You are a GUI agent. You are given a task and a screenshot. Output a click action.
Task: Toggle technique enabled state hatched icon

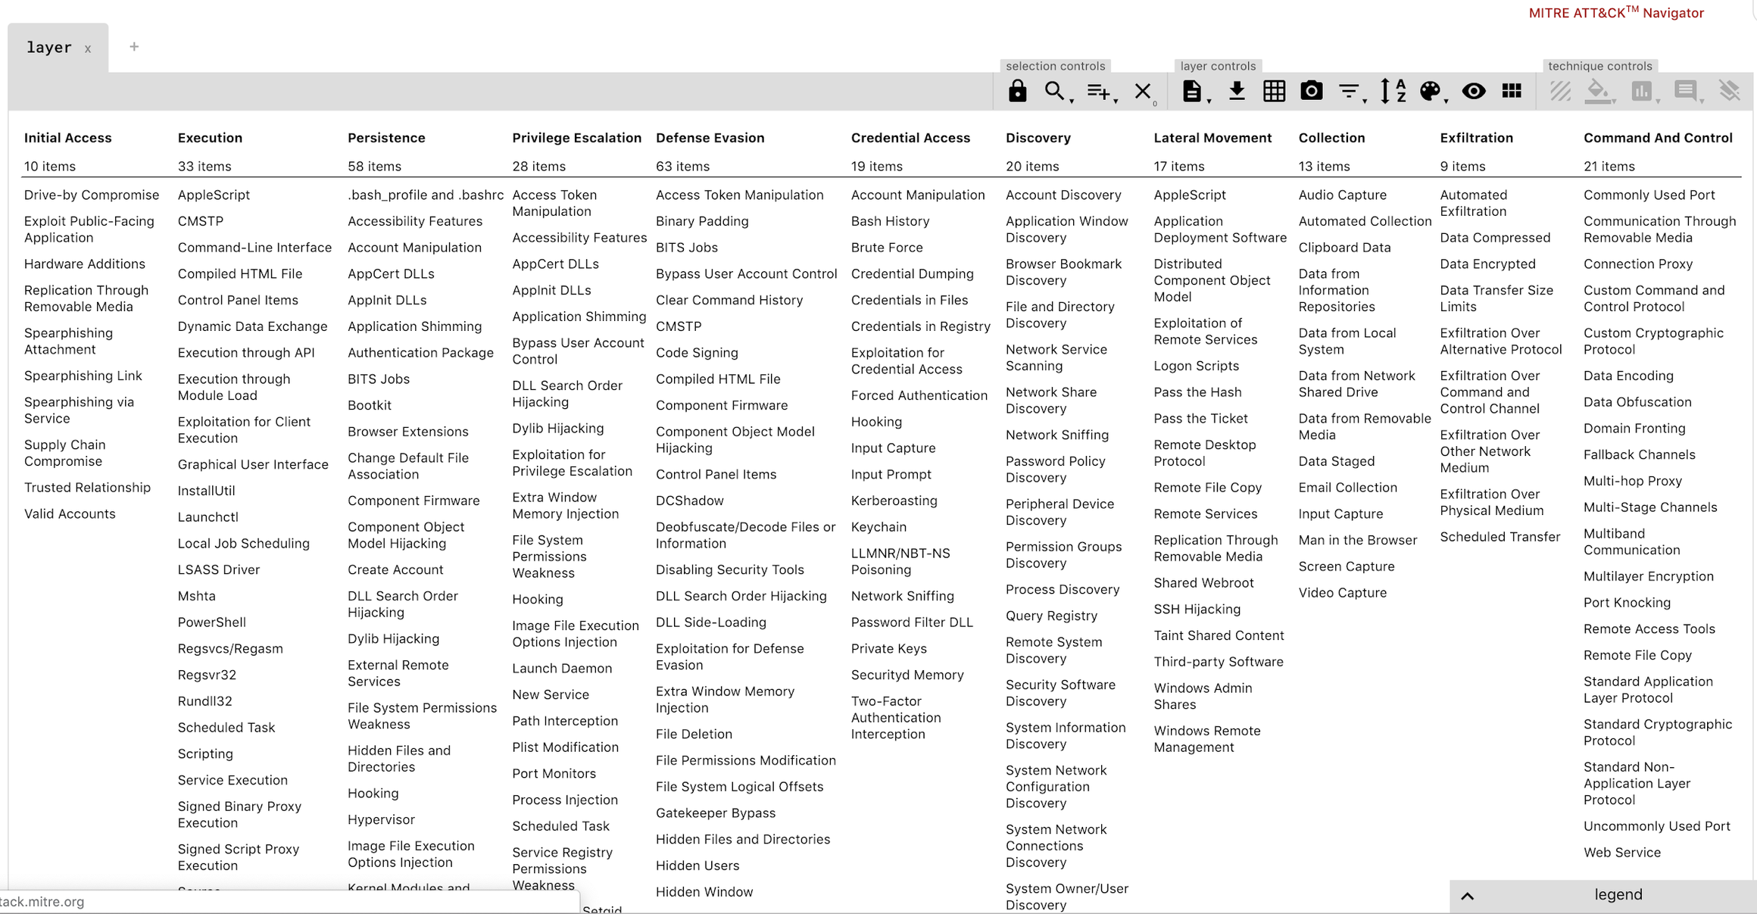pyautogui.click(x=1560, y=92)
